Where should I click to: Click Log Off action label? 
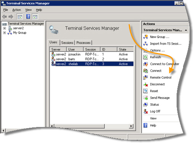(x=155, y=111)
